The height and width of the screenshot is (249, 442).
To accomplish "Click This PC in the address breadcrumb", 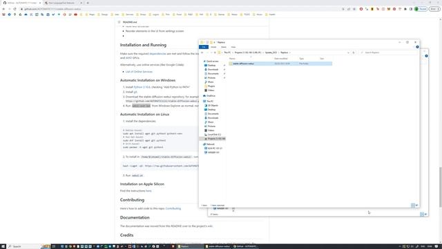I will [x=227, y=53].
